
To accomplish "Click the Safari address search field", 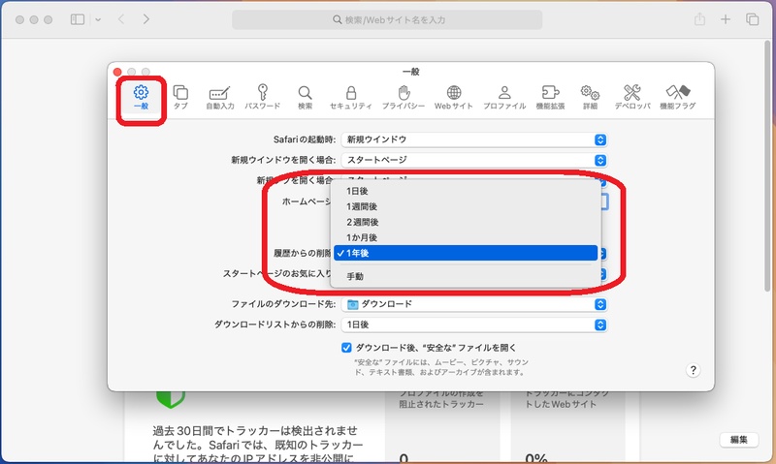I will (387, 19).
